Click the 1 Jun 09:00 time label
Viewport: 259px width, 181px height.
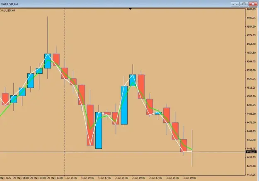click(x=87, y=178)
